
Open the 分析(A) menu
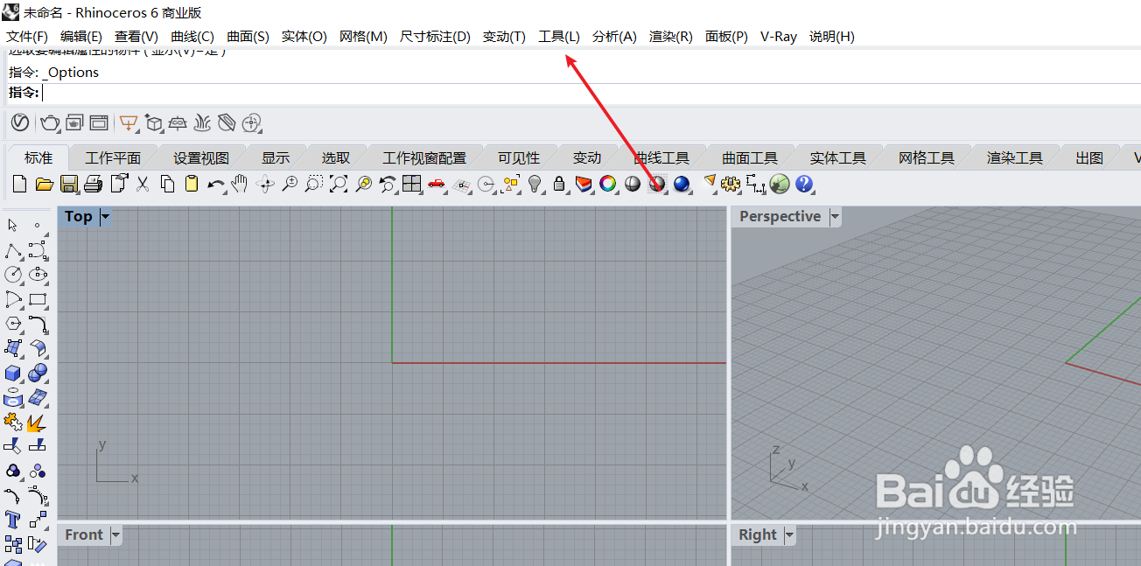[614, 37]
